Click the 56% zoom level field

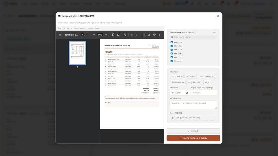tap(100, 35)
